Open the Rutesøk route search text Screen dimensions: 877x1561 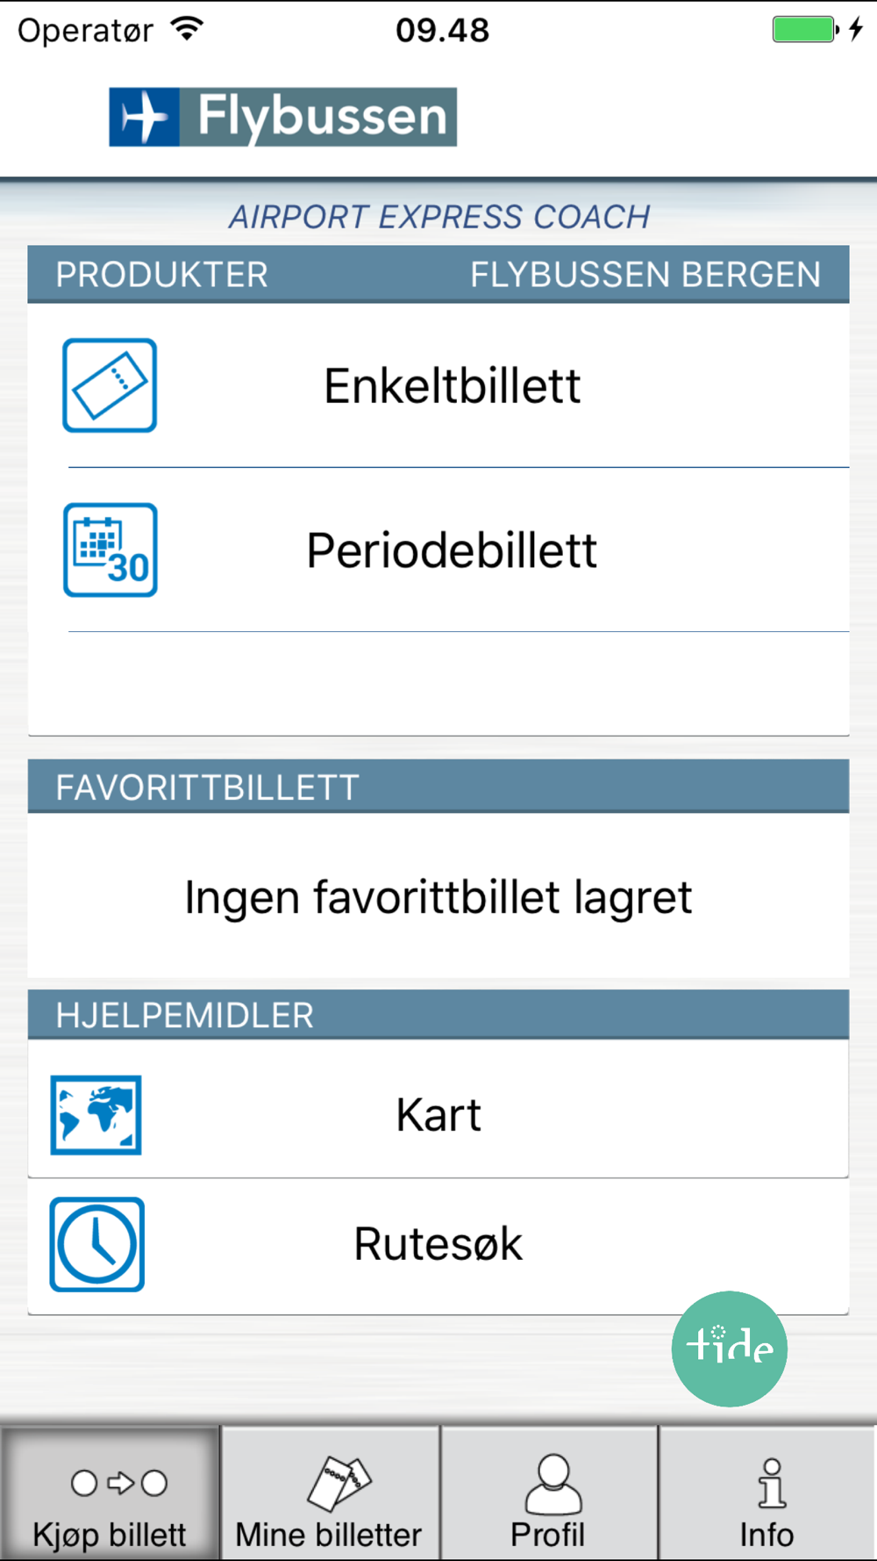pyautogui.click(x=438, y=1244)
